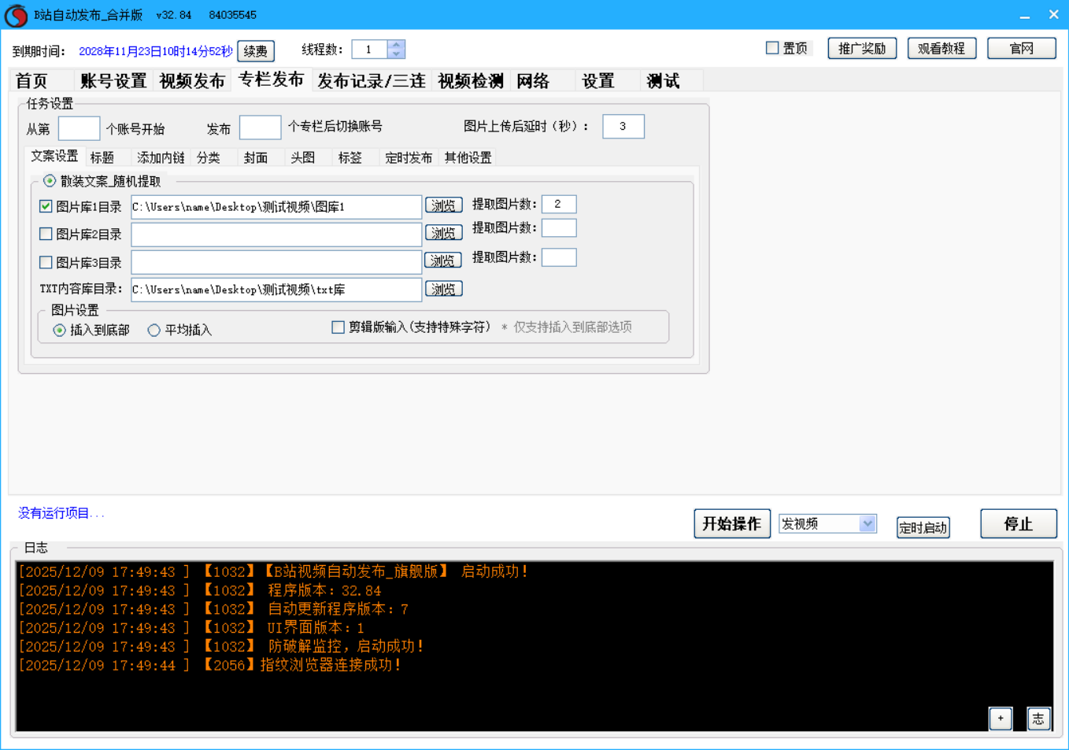Enable the 置顶 always-on-top checkbox
1069x750 pixels.
point(772,48)
